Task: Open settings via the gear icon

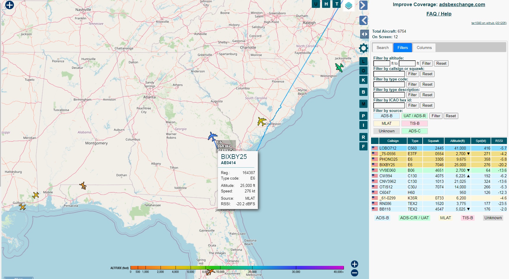Action: pyautogui.click(x=363, y=48)
